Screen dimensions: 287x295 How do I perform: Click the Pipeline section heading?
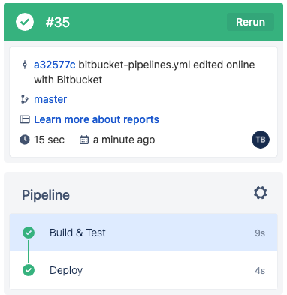point(46,195)
